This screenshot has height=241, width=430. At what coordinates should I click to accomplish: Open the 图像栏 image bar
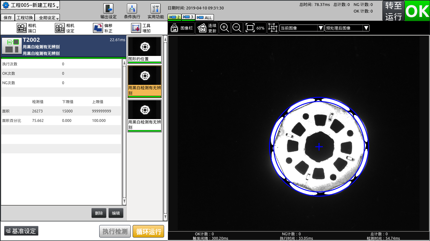(181, 28)
